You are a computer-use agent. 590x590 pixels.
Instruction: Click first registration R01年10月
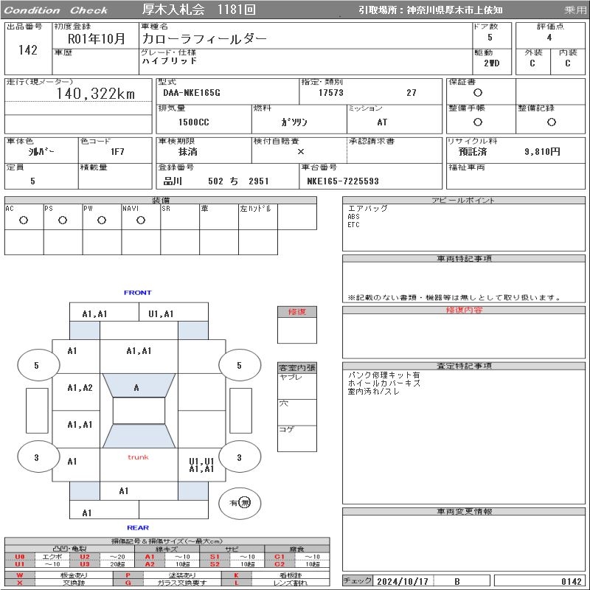97,38
